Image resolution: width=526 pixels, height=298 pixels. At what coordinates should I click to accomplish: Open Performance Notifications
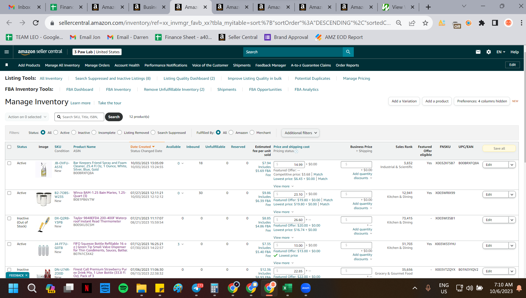pyautogui.click(x=166, y=65)
